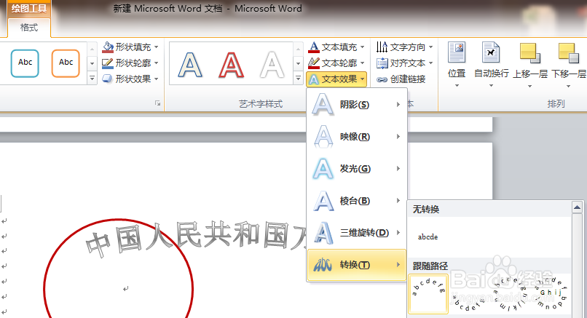Click the 文本填充 text fill icon
The width and height of the screenshot is (587, 318).
314,47
